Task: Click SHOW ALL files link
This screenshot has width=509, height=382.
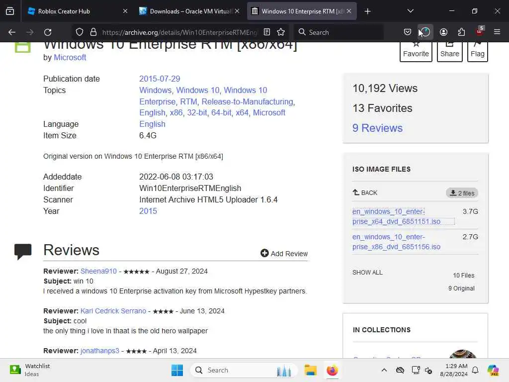Action: click(x=367, y=272)
